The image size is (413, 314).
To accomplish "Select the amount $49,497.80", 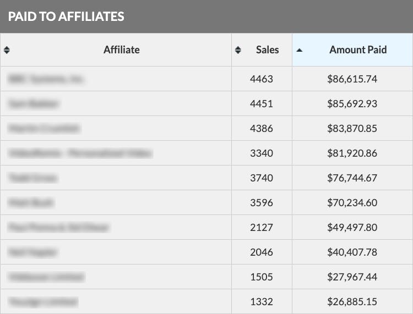I will click(352, 228).
